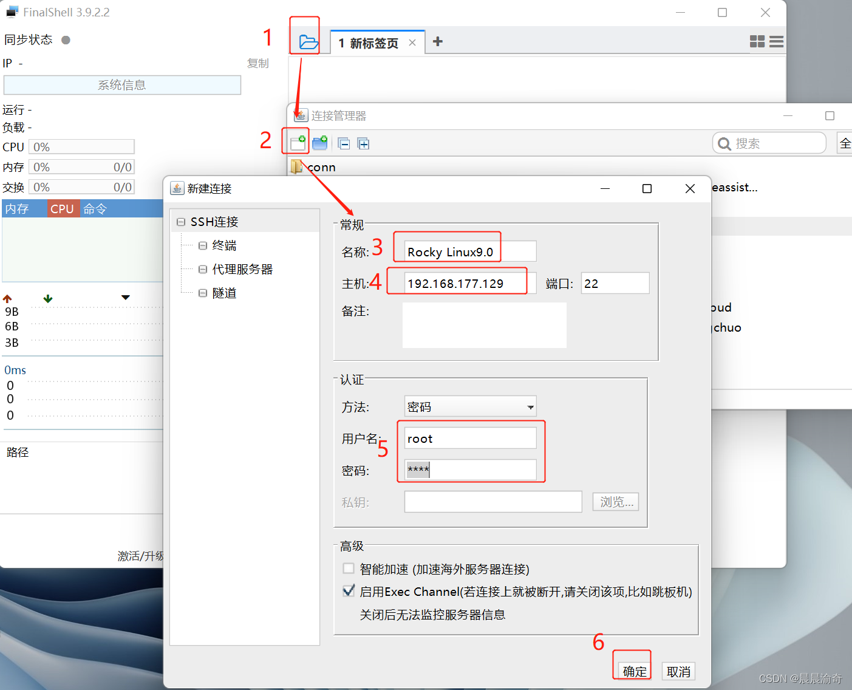Click the 主机 address input field

[470, 283]
